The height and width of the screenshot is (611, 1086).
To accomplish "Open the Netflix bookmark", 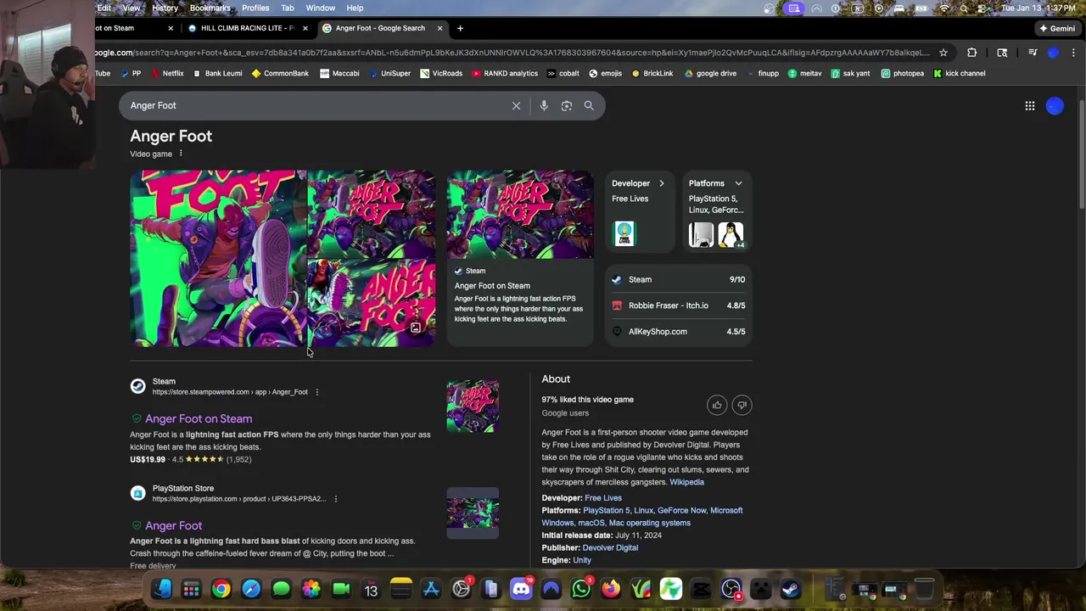I will point(167,74).
